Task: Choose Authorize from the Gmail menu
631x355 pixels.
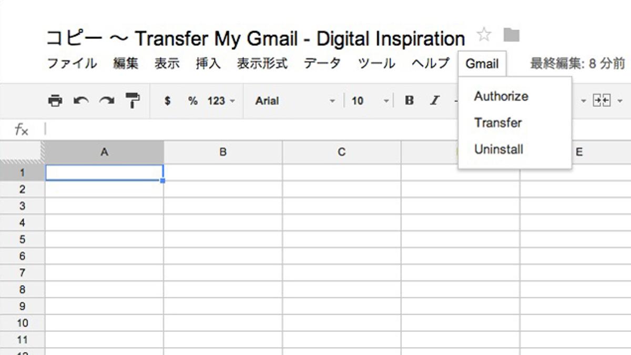Action: click(501, 96)
